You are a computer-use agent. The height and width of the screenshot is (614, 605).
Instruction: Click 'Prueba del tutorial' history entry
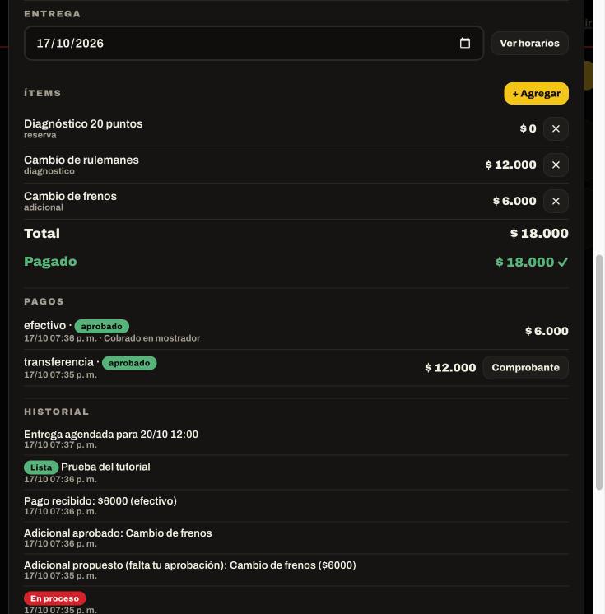[105, 467]
